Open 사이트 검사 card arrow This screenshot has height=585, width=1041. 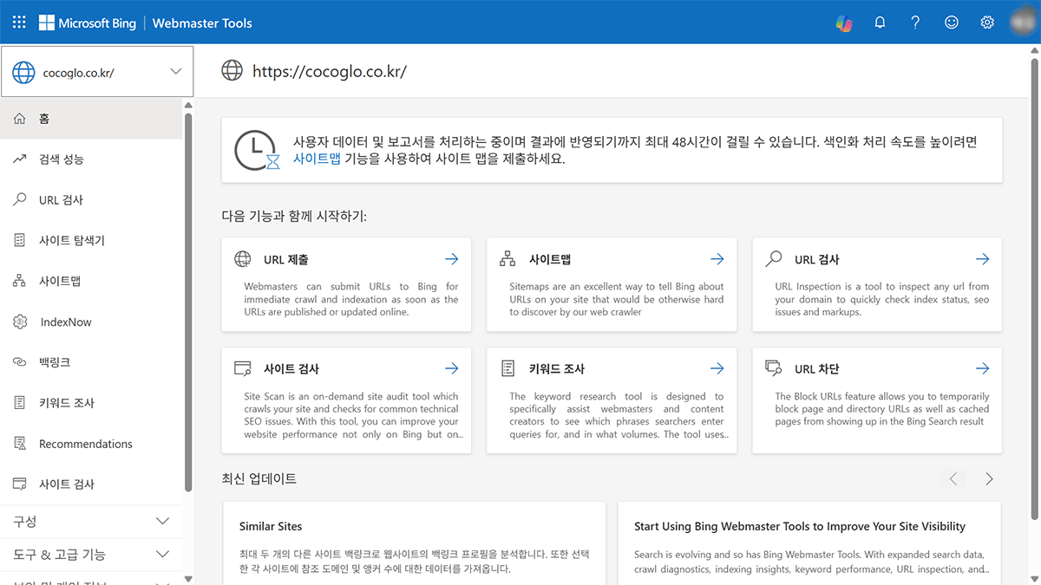pyautogui.click(x=451, y=368)
